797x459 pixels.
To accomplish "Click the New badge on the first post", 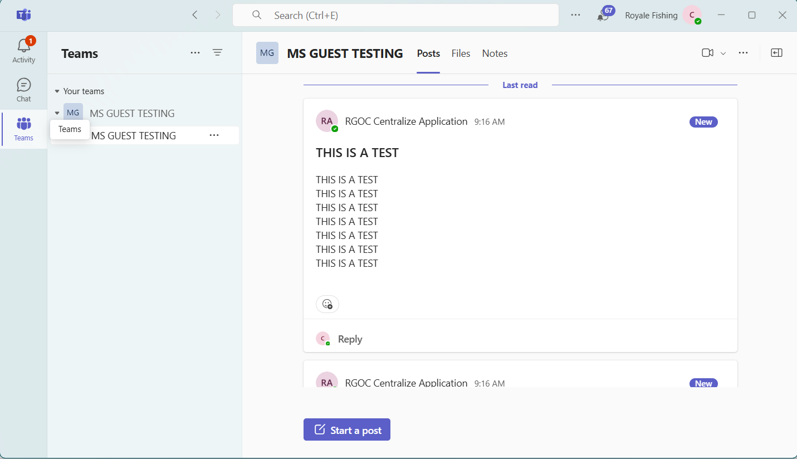I will click(703, 122).
